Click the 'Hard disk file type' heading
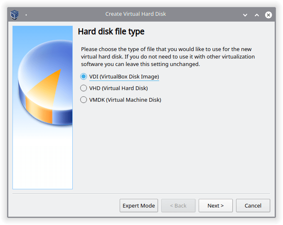The height and width of the screenshot is (225, 283). pos(111,32)
